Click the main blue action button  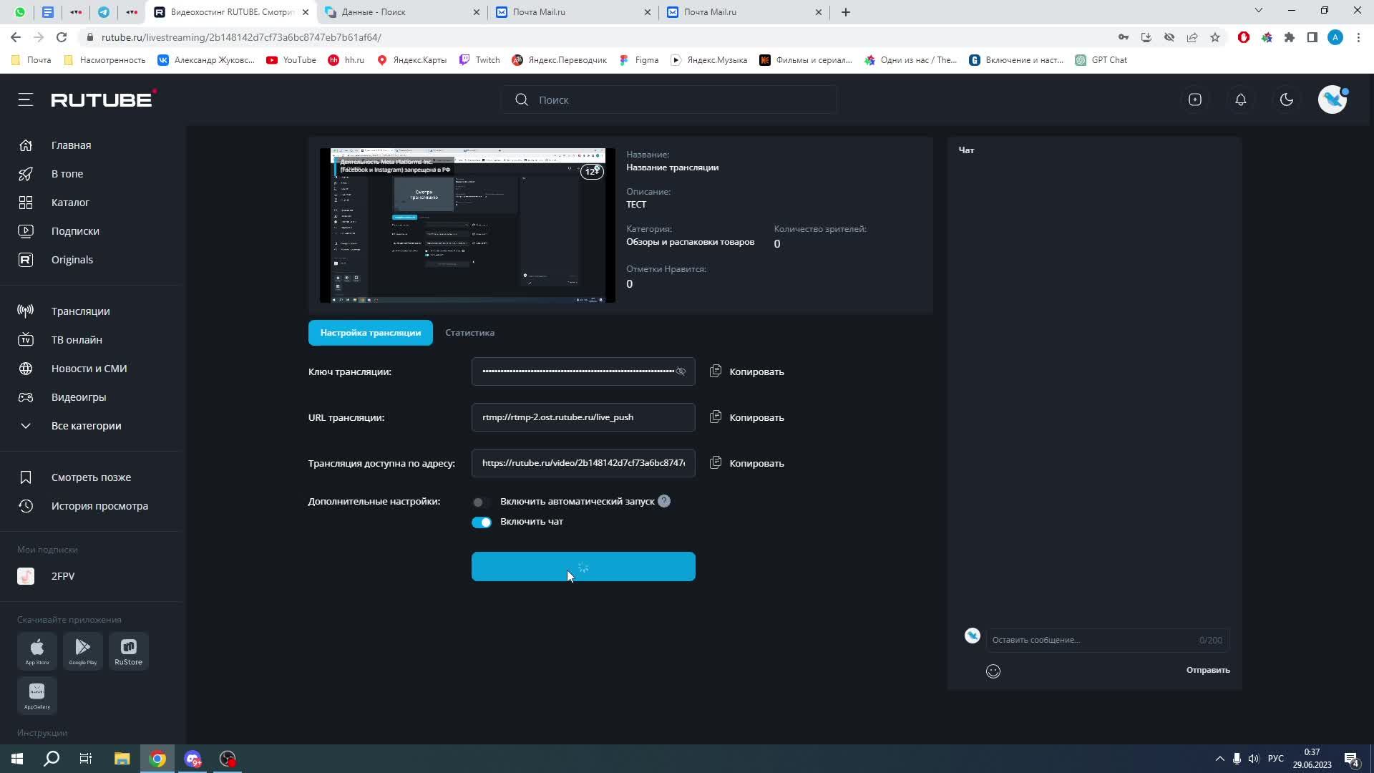click(x=583, y=566)
